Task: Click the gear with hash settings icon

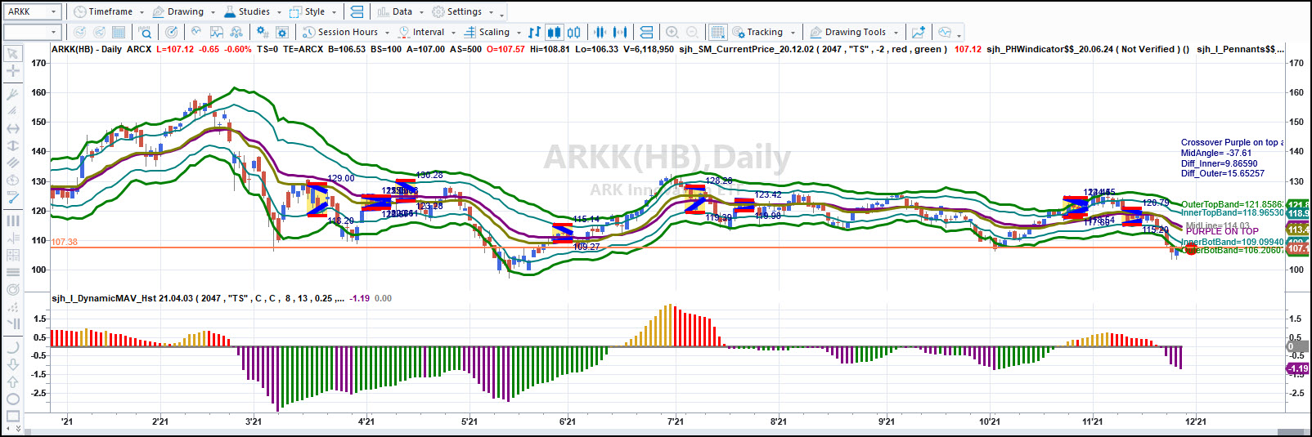Action: click(x=262, y=32)
